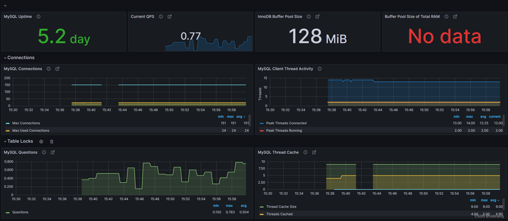Open info icon for MySQL Uptime panel

pyautogui.click(x=38, y=16)
